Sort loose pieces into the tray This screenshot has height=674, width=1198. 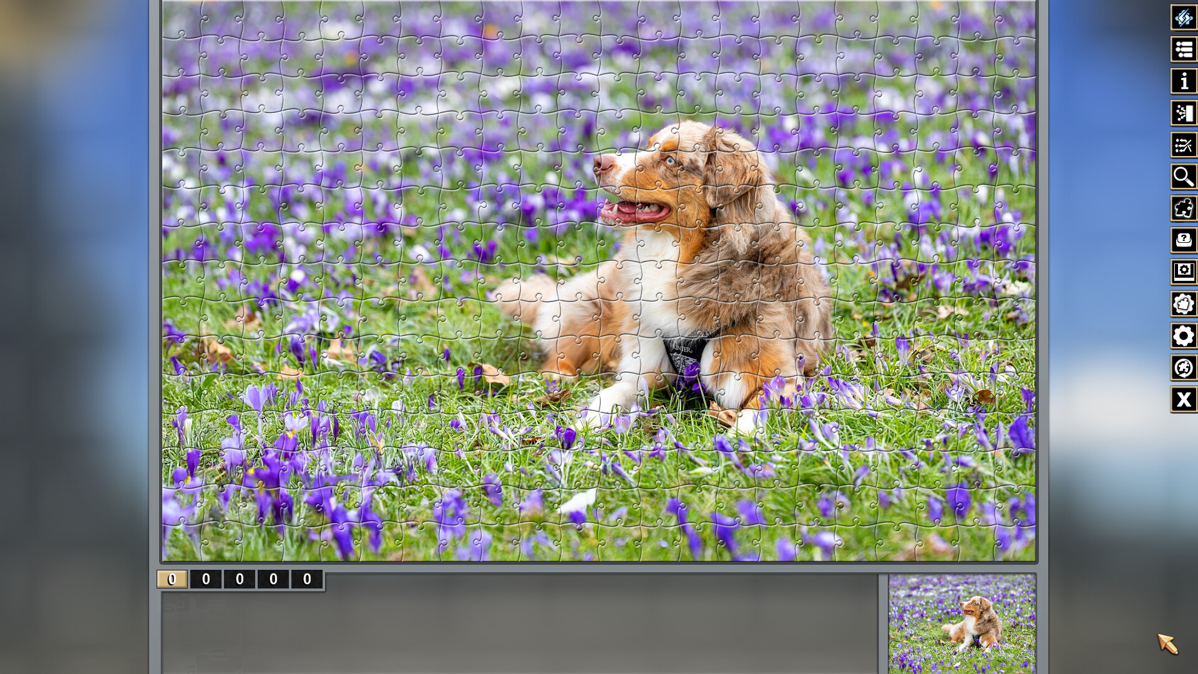(x=1183, y=113)
